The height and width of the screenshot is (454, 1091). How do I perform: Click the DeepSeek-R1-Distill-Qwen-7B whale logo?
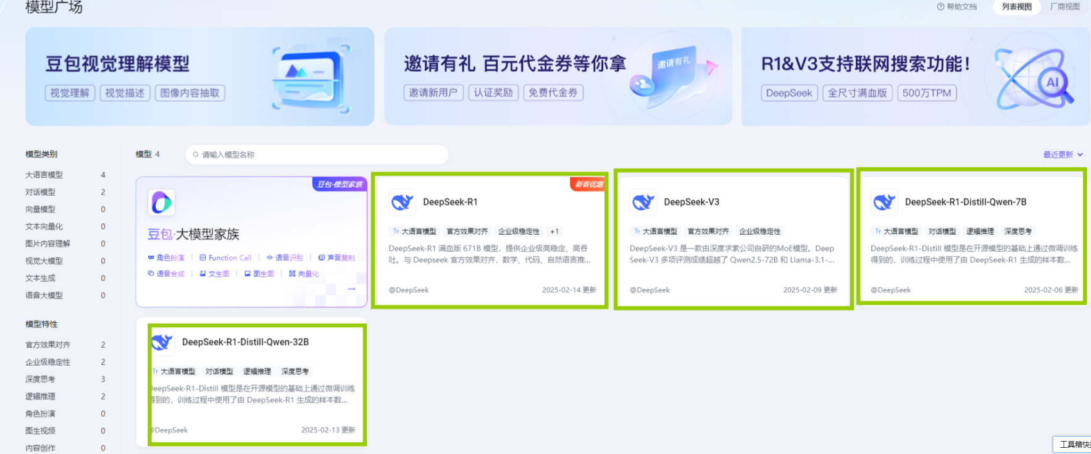coord(884,202)
